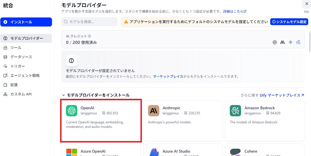Open the エージェント戦略 menu item

26,75
